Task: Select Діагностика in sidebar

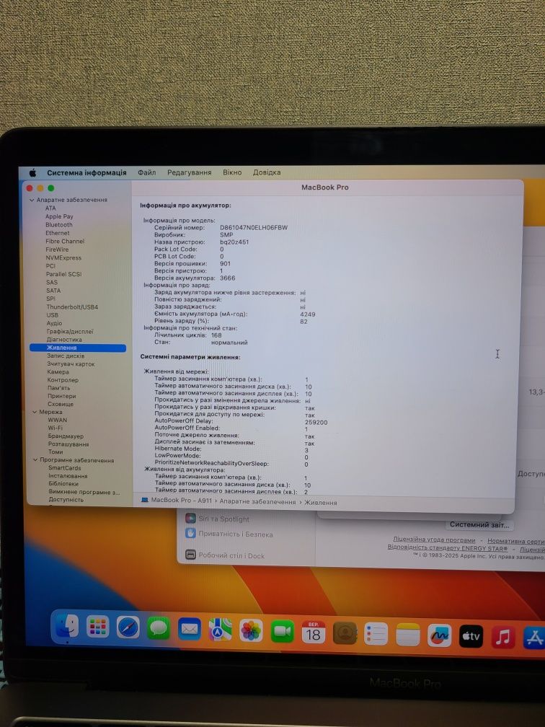Action: (64, 340)
